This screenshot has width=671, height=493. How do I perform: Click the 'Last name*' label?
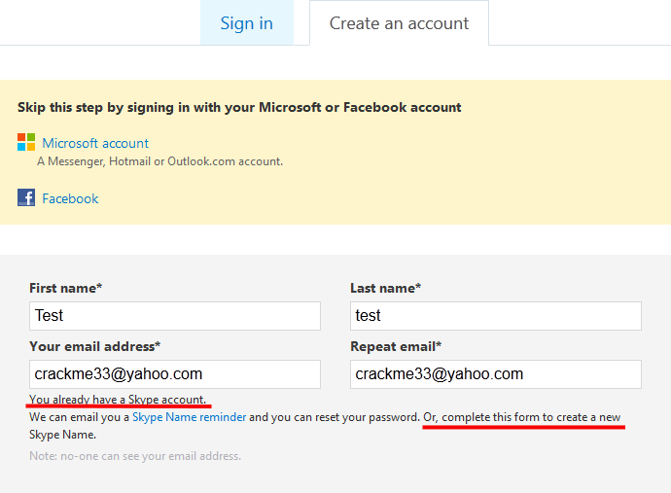pyautogui.click(x=385, y=288)
